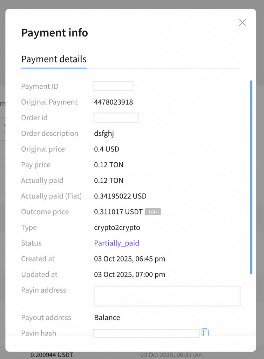The width and height of the screenshot is (264, 359).
Task: Click Original Payment number 4478023918
Action: pyautogui.click(x=113, y=102)
